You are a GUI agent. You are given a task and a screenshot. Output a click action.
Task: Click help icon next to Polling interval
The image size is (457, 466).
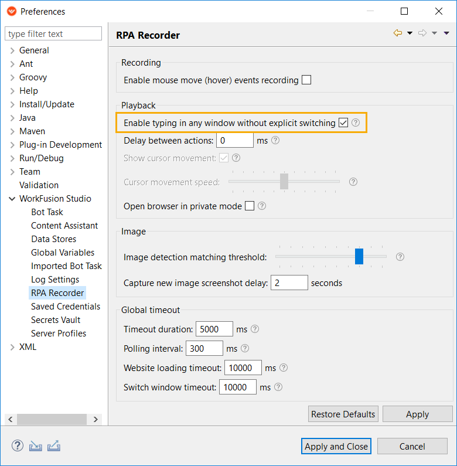coord(245,348)
